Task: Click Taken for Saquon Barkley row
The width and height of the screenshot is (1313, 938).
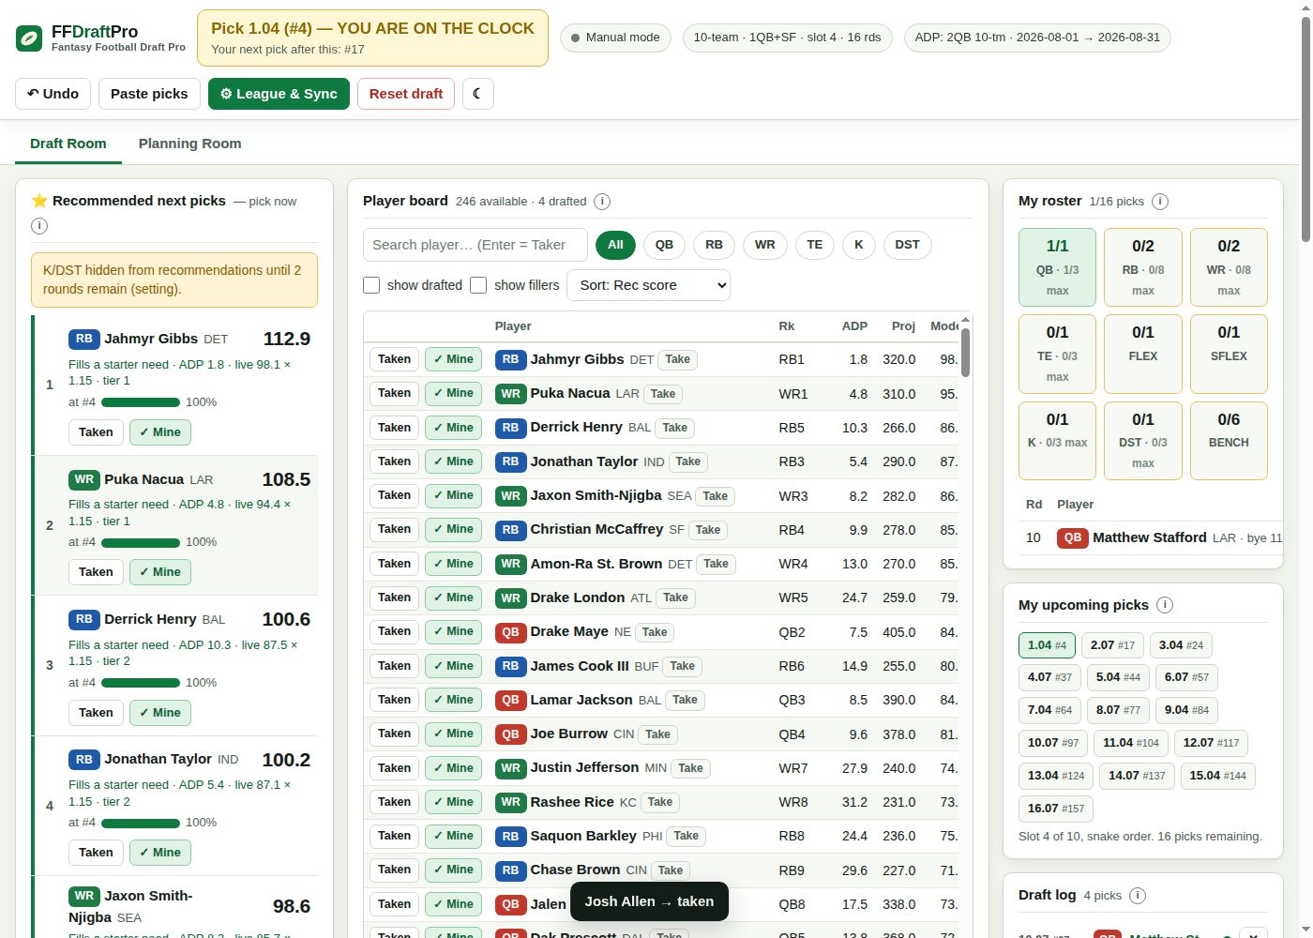Action: click(x=394, y=836)
